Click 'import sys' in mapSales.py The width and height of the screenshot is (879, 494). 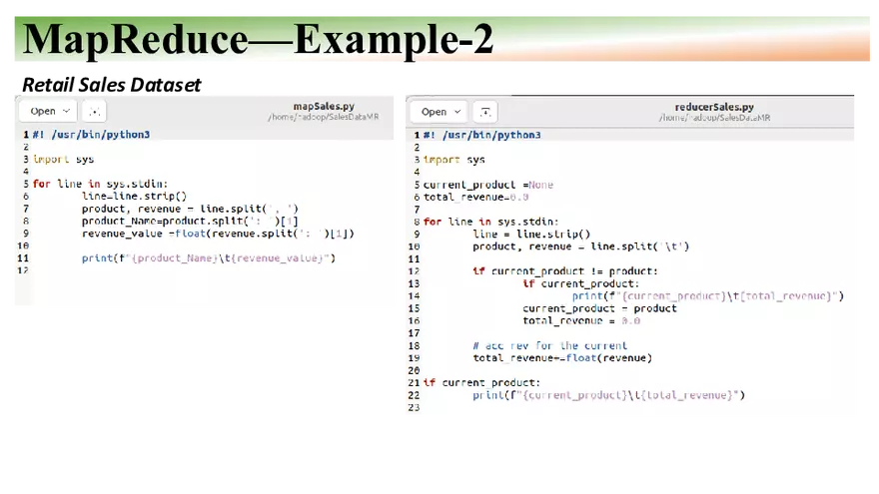point(63,159)
